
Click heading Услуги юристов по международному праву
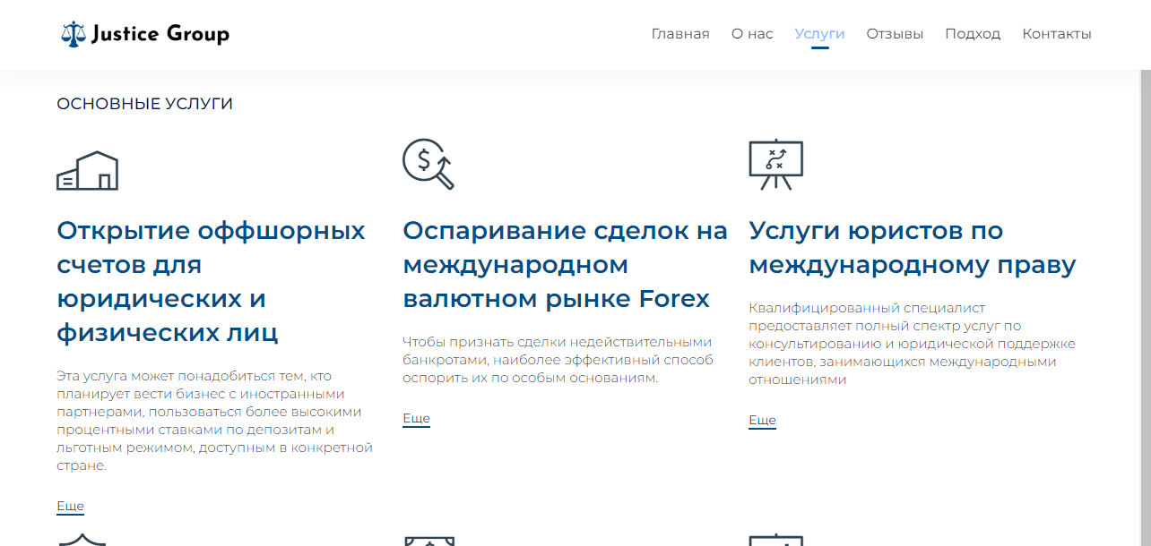pyautogui.click(x=913, y=247)
